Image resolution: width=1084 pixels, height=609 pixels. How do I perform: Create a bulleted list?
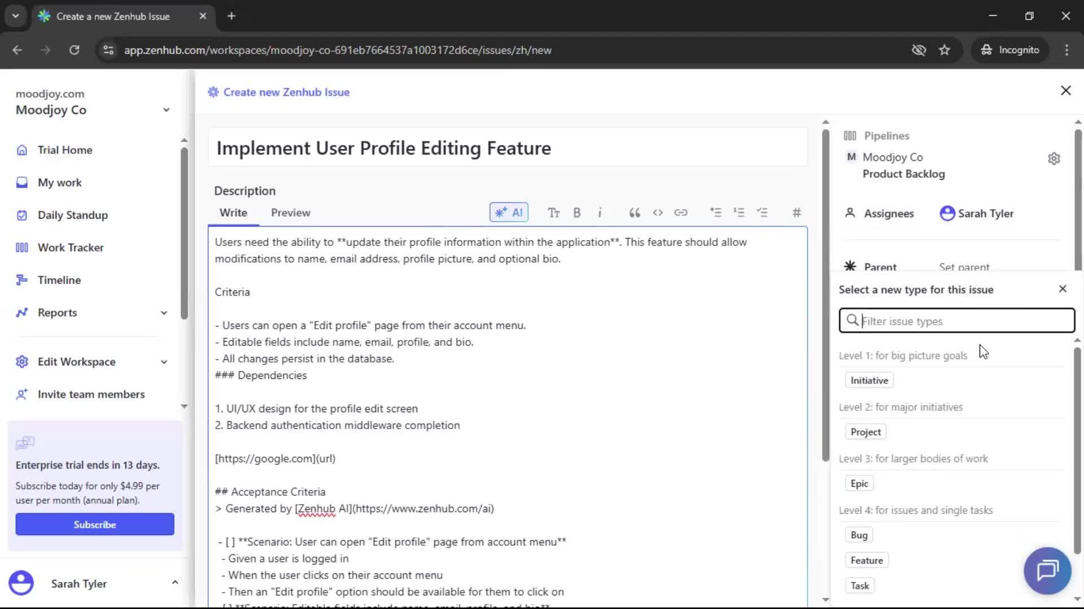pyautogui.click(x=716, y=213)
